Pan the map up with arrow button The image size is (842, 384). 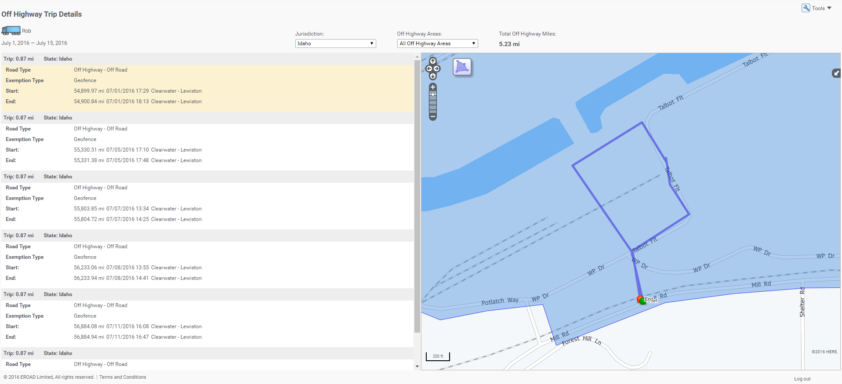[433, 61]
